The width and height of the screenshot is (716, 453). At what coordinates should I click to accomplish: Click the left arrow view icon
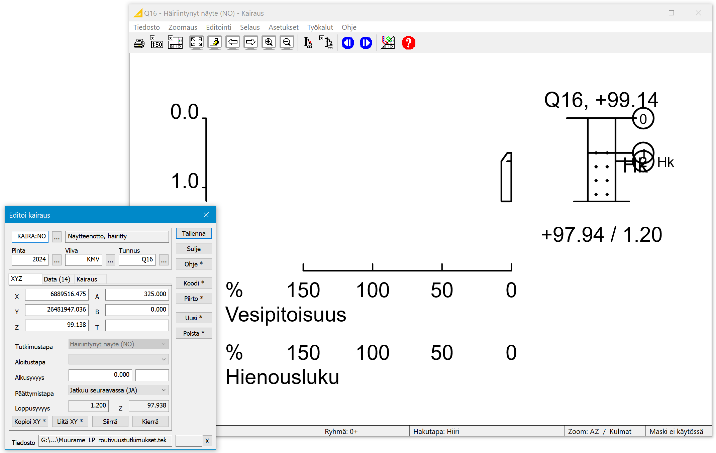(232, 43)
